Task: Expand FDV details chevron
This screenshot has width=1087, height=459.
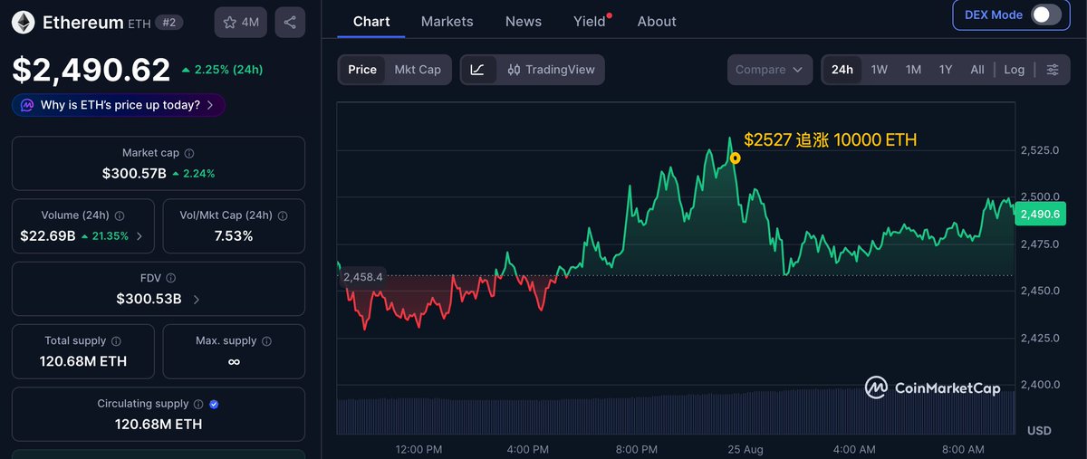Action: (197, 299)
